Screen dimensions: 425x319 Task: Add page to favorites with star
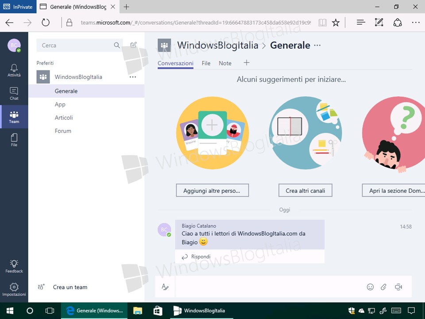point(336,23)
